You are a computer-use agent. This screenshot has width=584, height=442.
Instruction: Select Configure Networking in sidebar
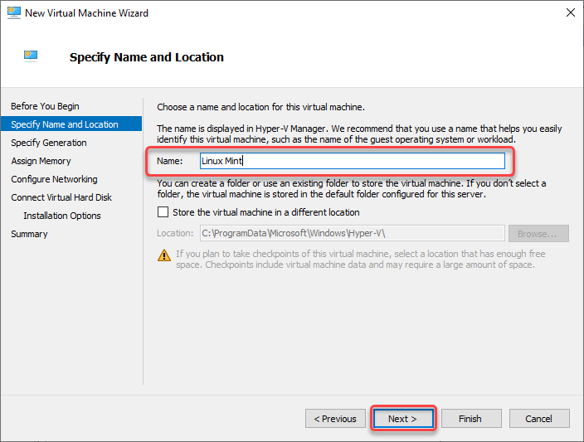click(x=55, y=179)
